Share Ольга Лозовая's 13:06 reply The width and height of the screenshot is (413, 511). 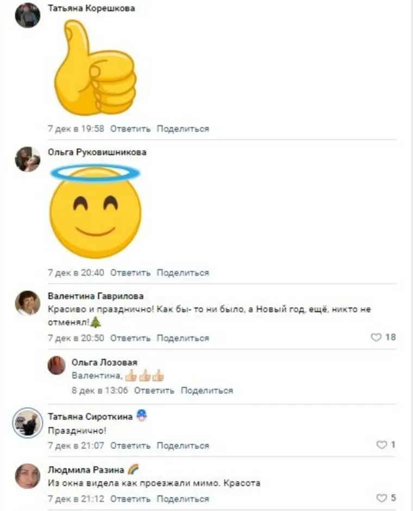(x=207, y=390)
